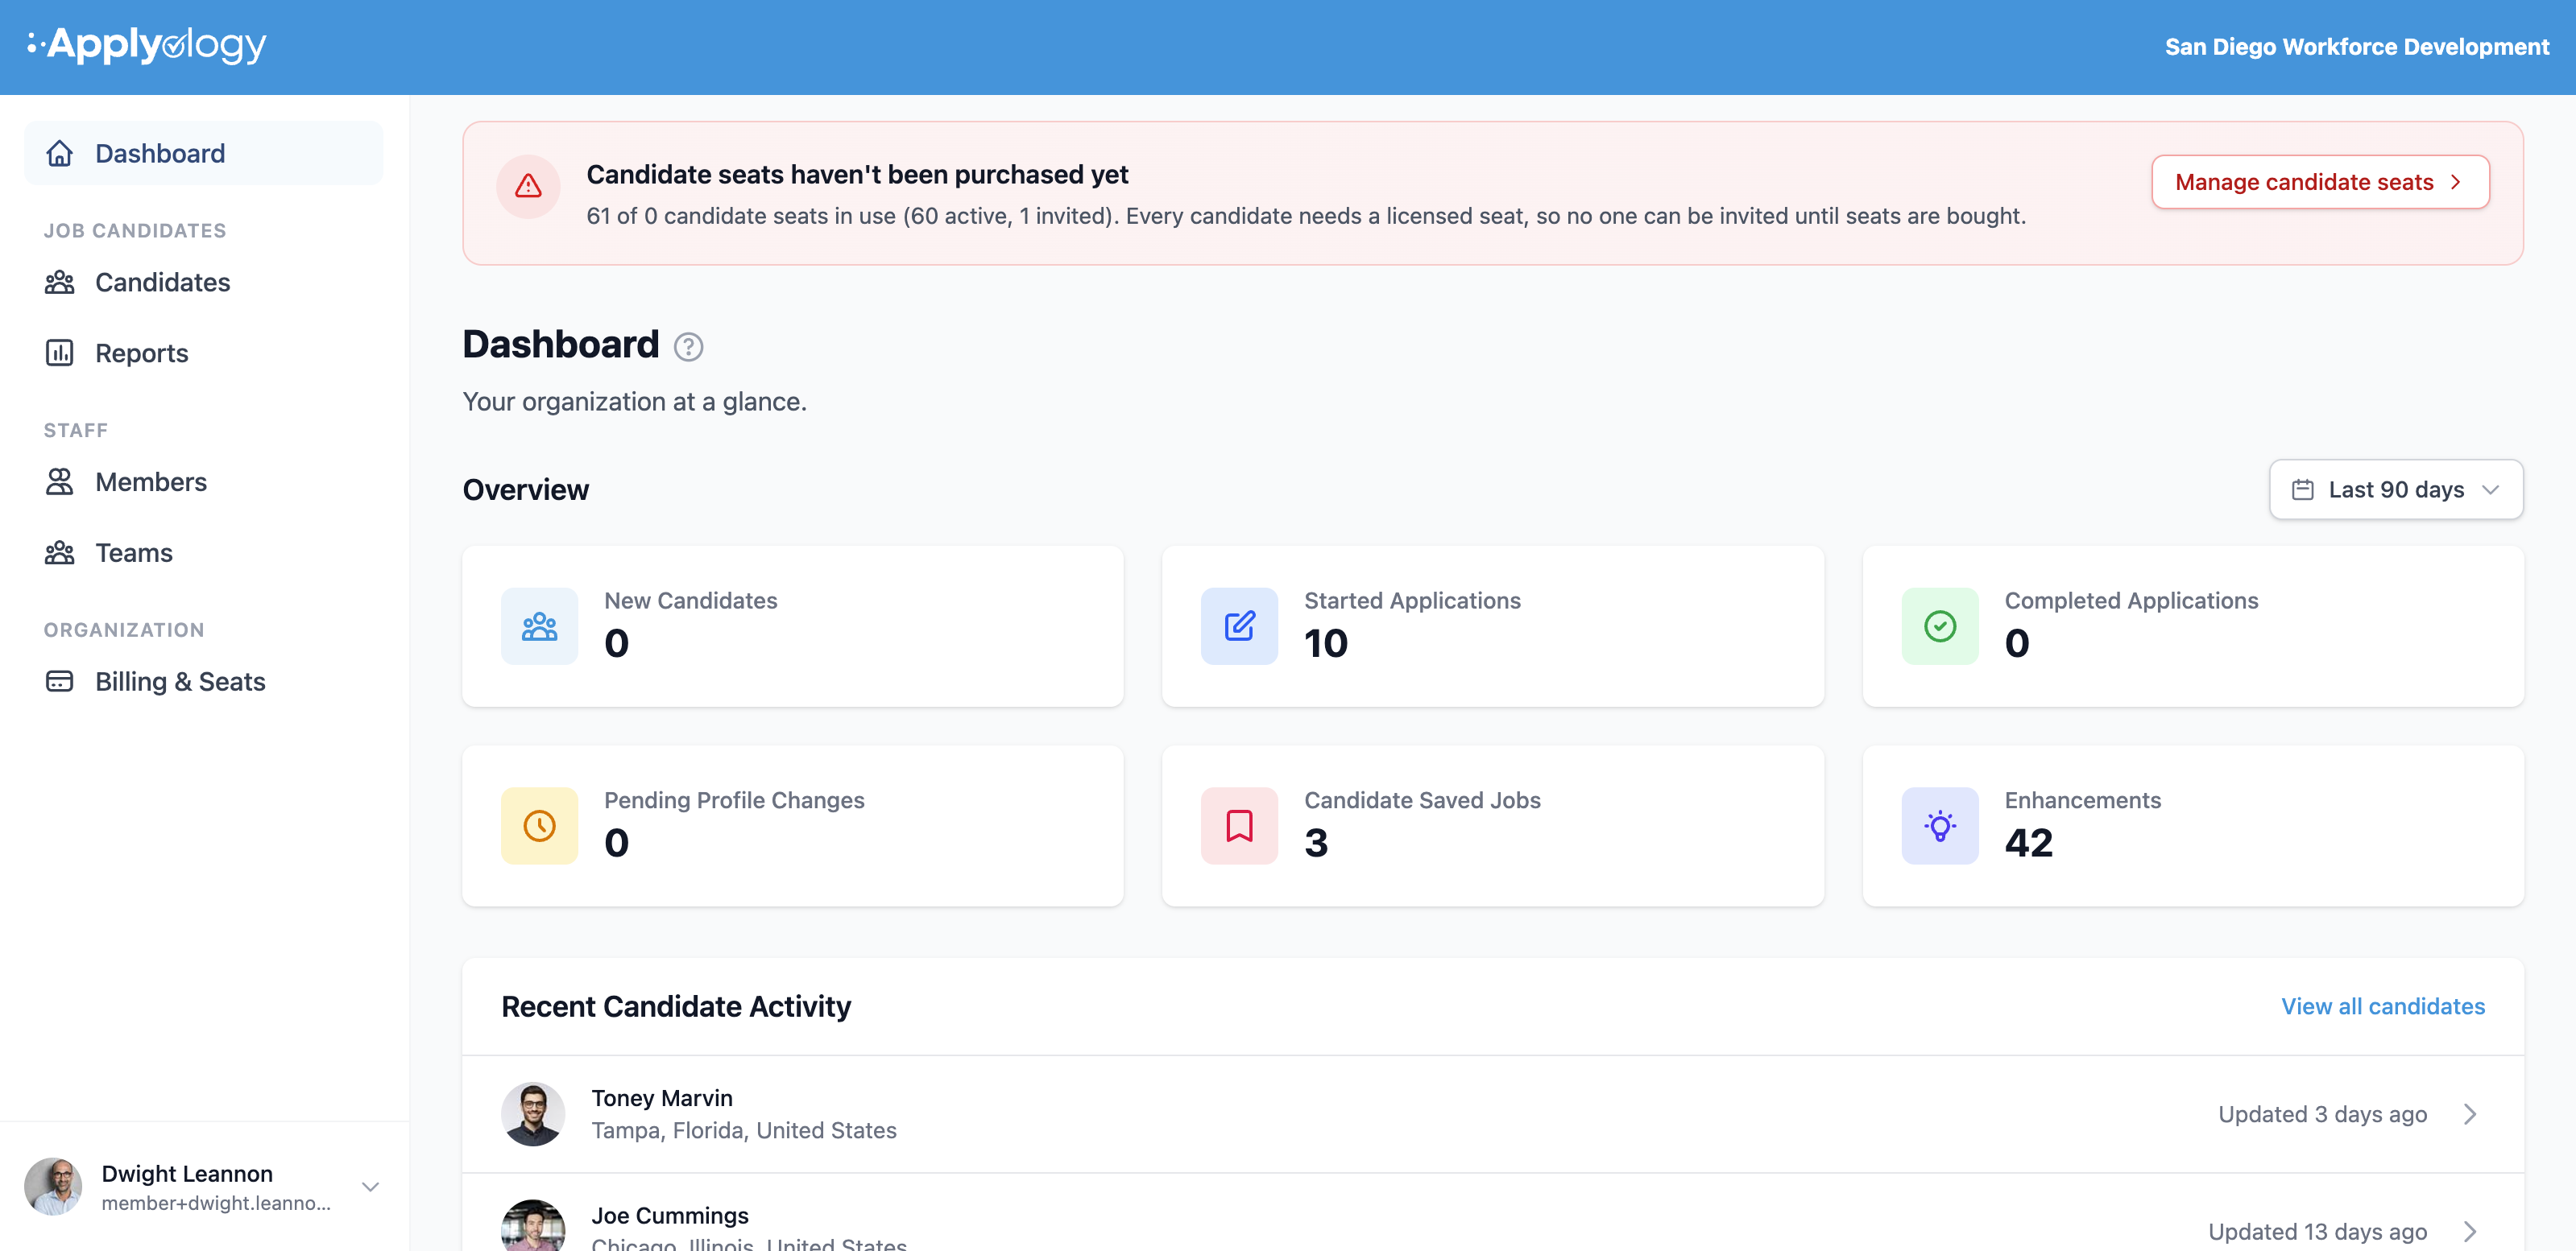Click the New Candidates card icon
Image resolution: width=2576 pixels, height=1251 pixels.
pyautogui.click(x=540, y=626)
